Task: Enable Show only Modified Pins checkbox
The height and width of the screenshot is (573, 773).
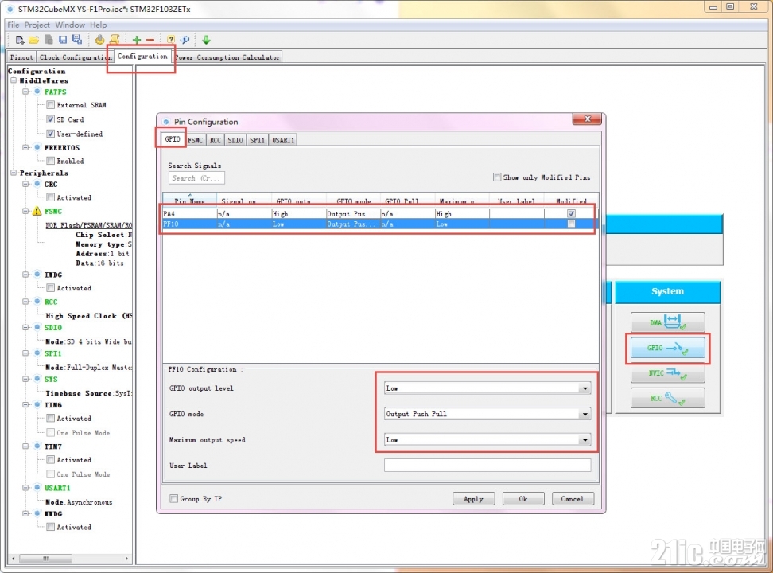Action: pyautogui.click(x=497, y=177)
